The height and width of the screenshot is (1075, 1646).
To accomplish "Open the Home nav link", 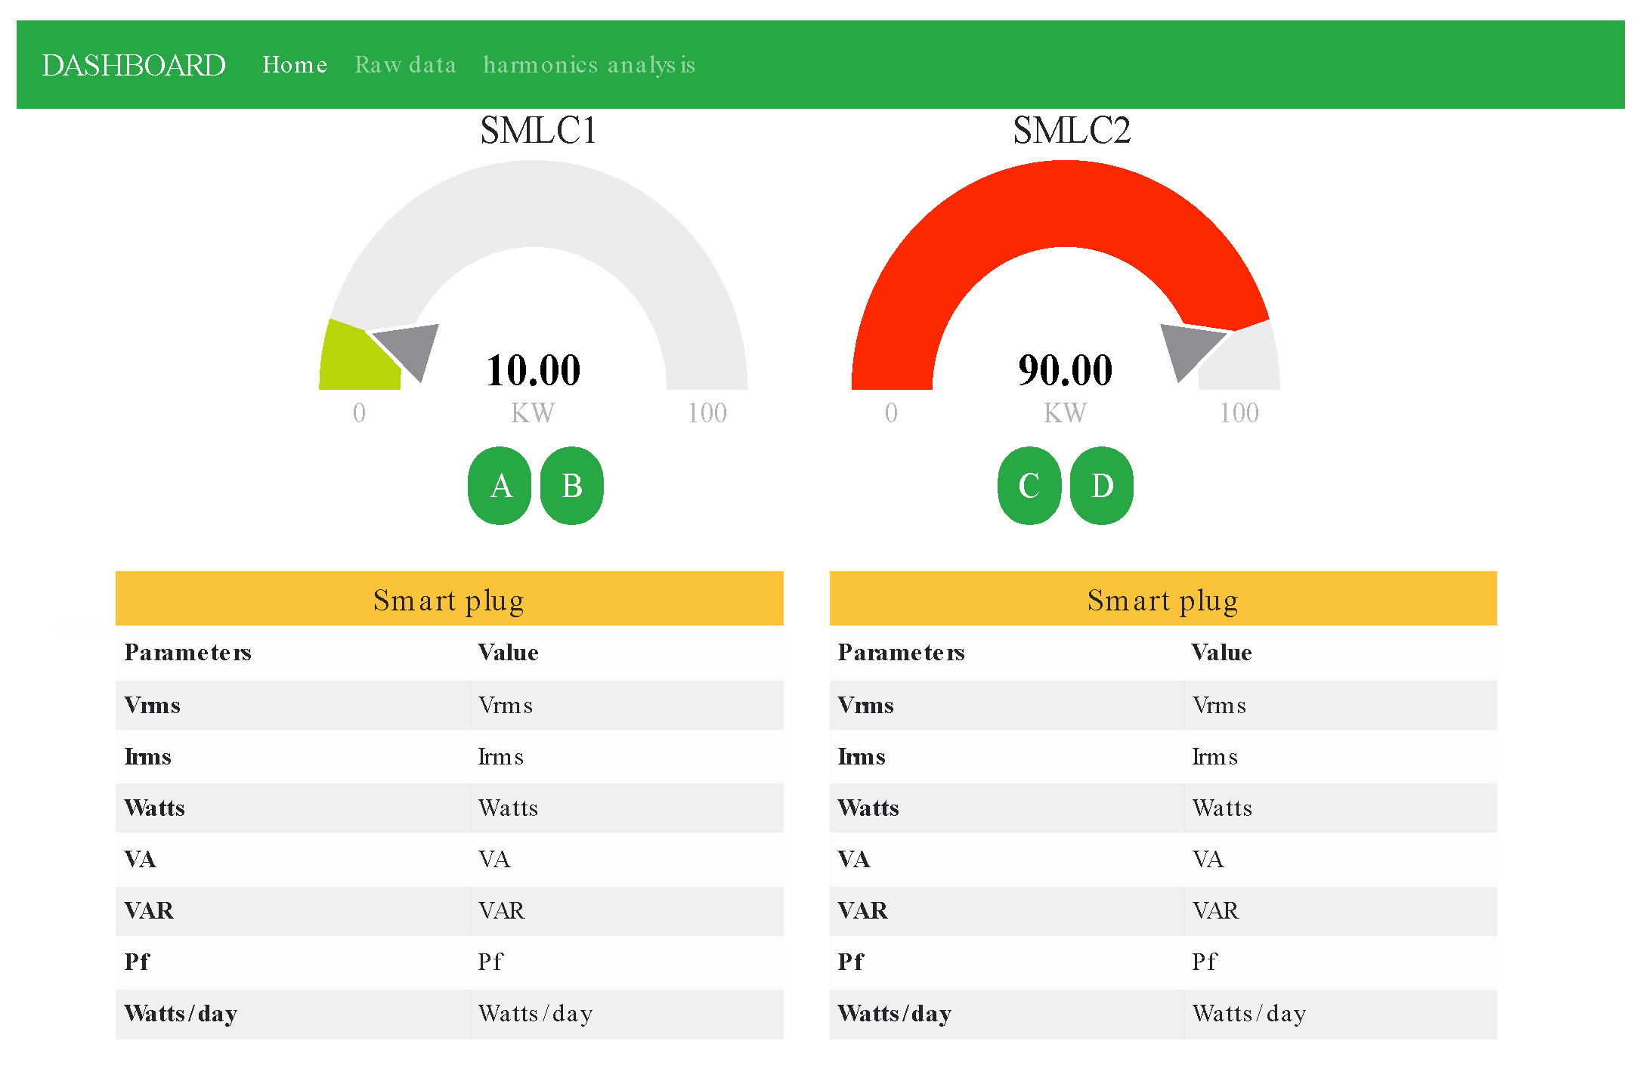I will click(295, 65).
